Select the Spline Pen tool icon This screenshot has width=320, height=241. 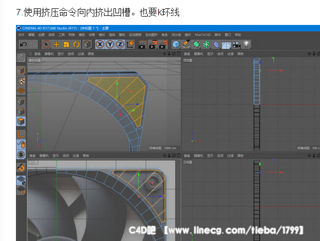click(x=186, y=44)
